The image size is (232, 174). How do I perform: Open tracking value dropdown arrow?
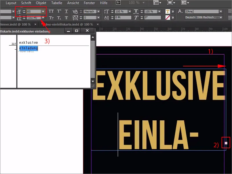[98, 18]
